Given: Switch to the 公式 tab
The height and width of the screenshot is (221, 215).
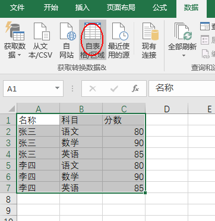Looking at the screenshot, I should 160,8.
